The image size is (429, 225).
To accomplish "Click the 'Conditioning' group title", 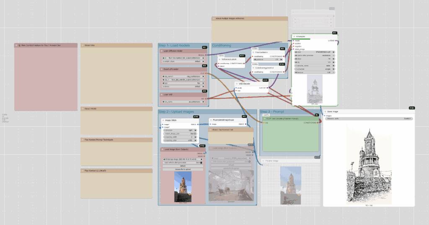I will click(222, 45).
